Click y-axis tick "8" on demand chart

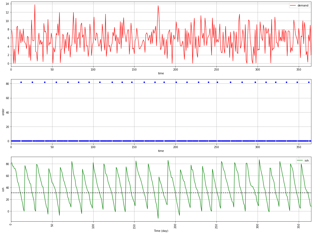click(x=8, y=29)
